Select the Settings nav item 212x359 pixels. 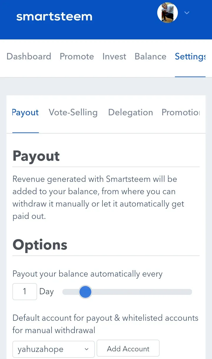(x=190, y=56)
